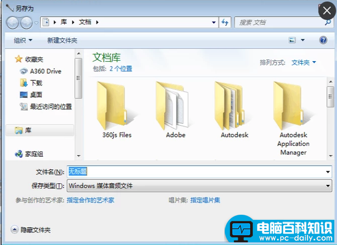This screenshot has width=337, height=245.
Task: Click the magnifier search icon
Action: (x=328, y=22)
